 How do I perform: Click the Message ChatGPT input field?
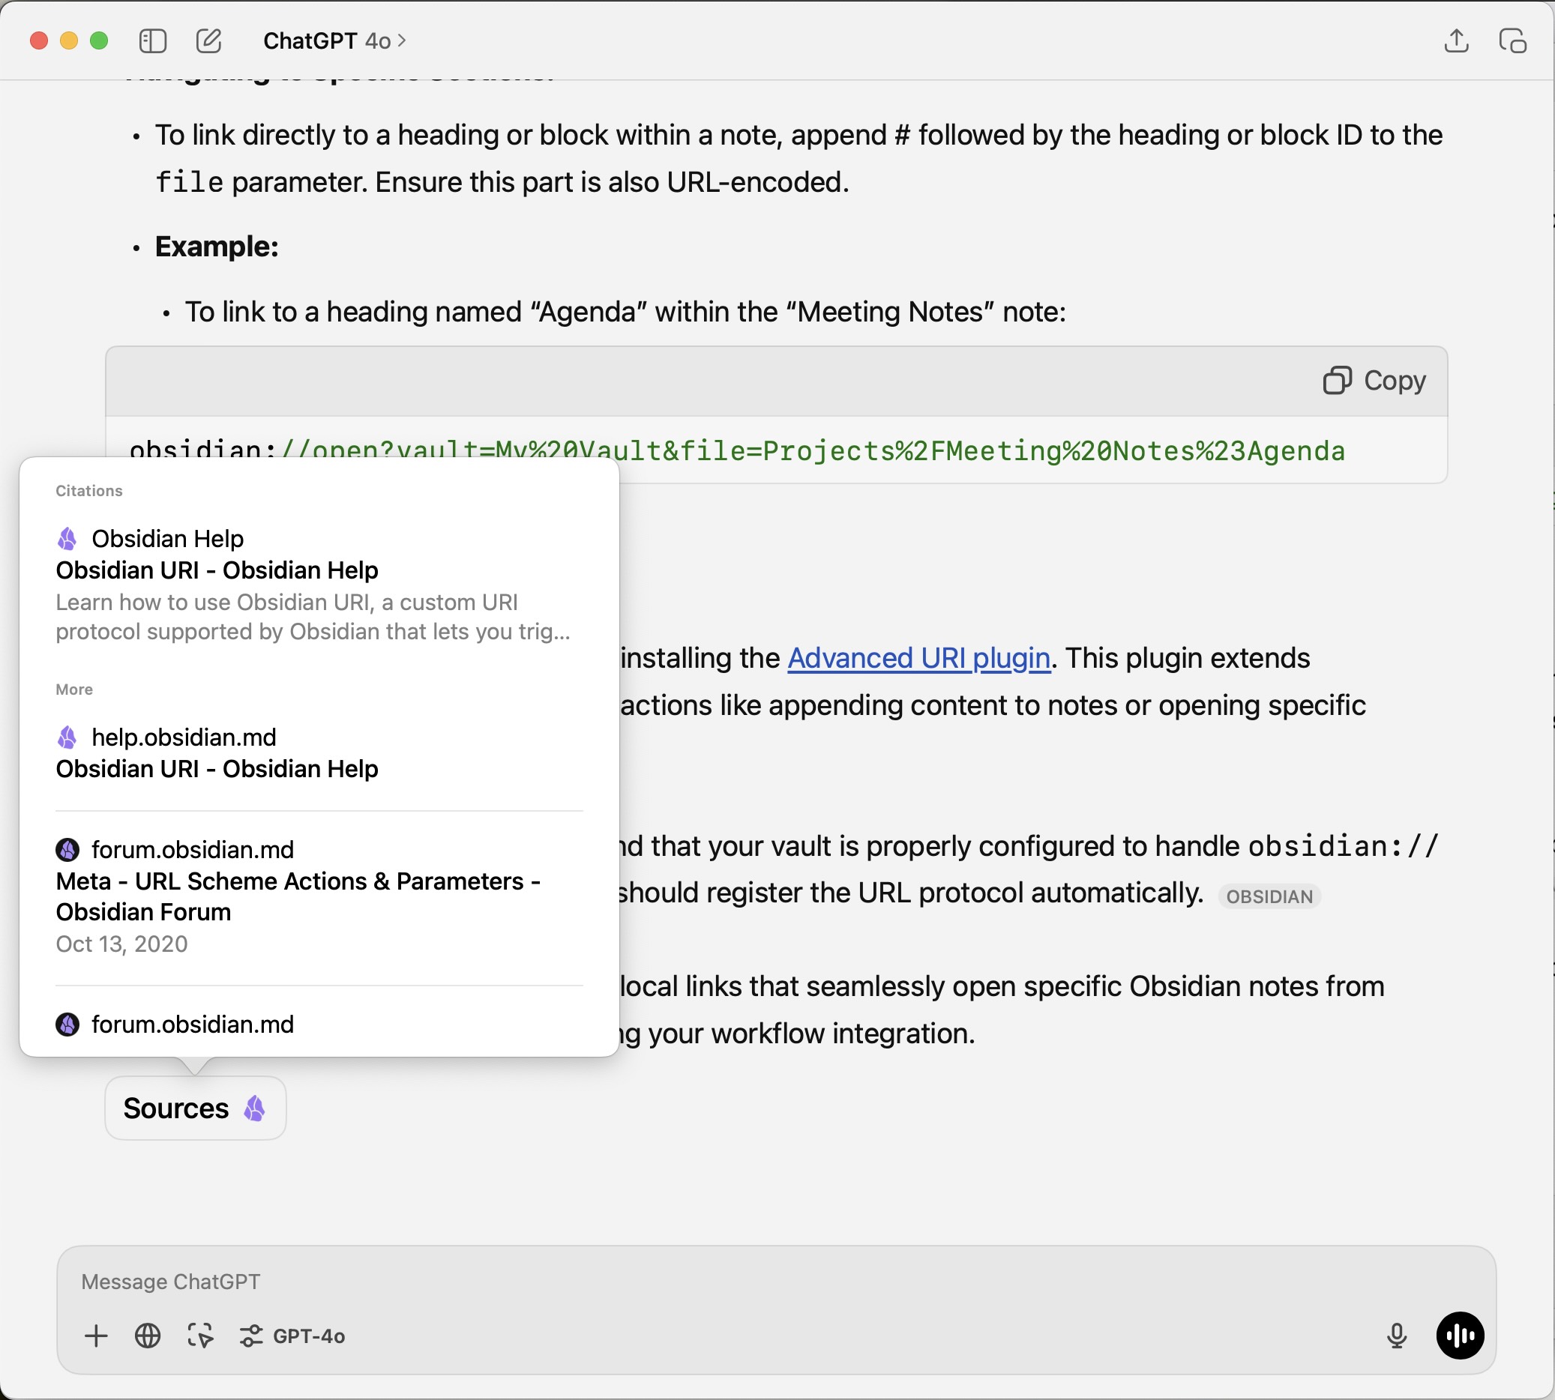(x=775, y=1282)
